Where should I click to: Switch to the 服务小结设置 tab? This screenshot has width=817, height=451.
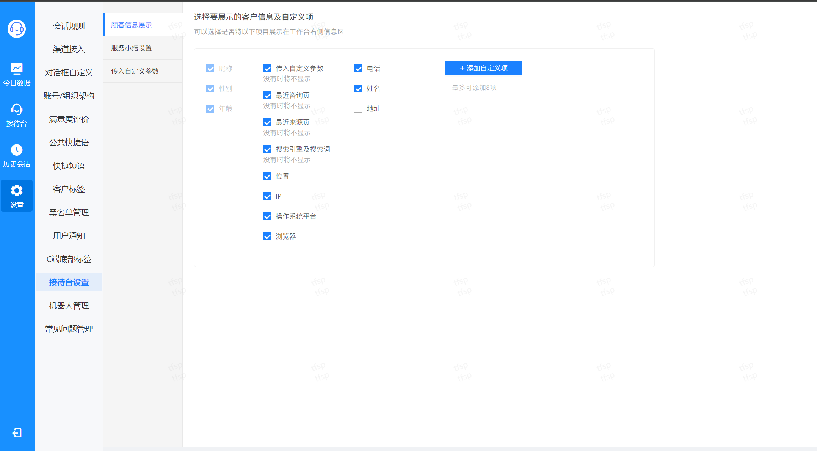point(143,48)
